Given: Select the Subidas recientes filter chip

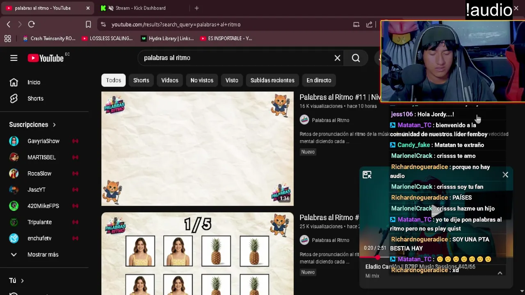Looking at the screenshot, I should pos(272,80).
